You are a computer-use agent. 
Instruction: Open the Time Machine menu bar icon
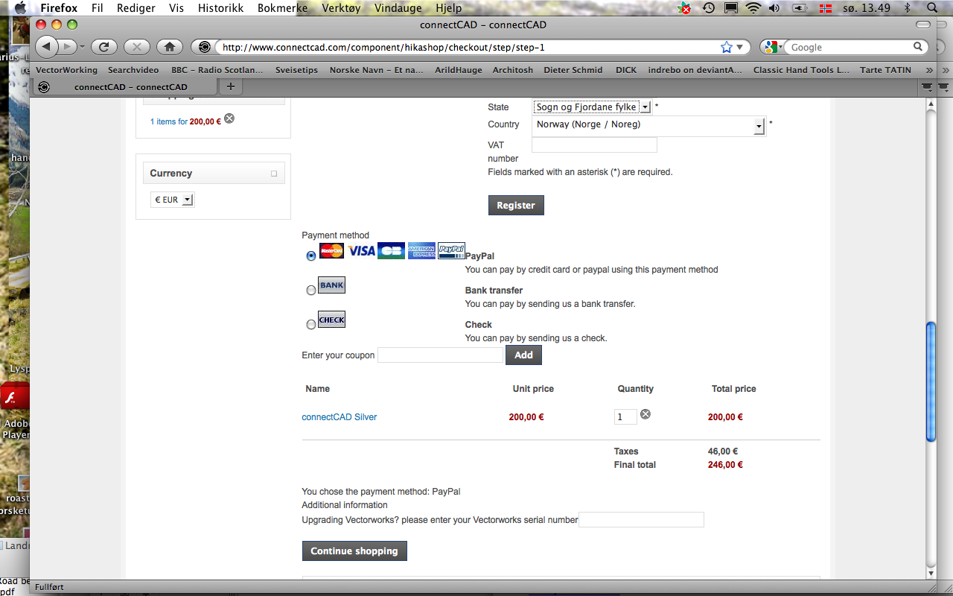pyautogui.click(x=709, y=8)
